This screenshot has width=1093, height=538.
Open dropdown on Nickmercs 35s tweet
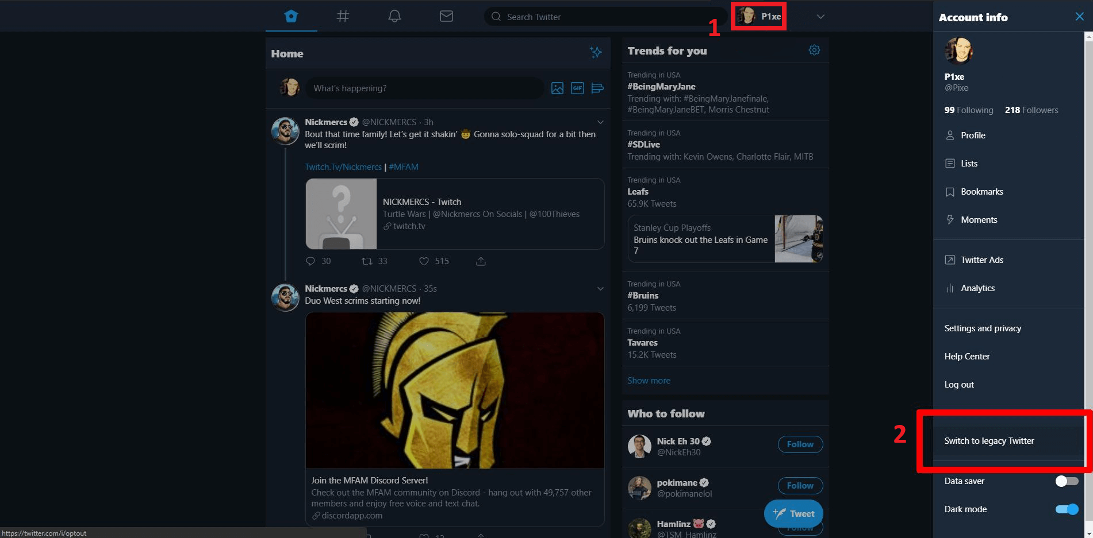(600, 288)
